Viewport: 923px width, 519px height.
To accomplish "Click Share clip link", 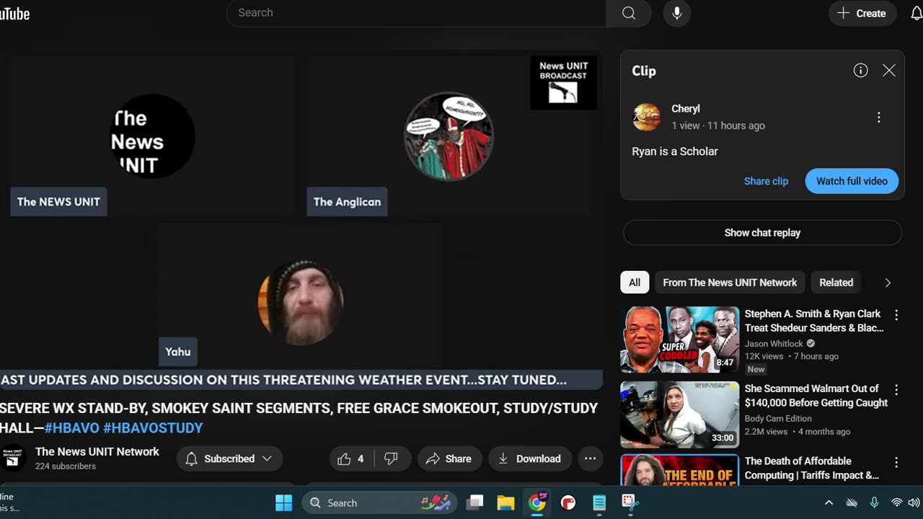I will [x=766, y=181].
